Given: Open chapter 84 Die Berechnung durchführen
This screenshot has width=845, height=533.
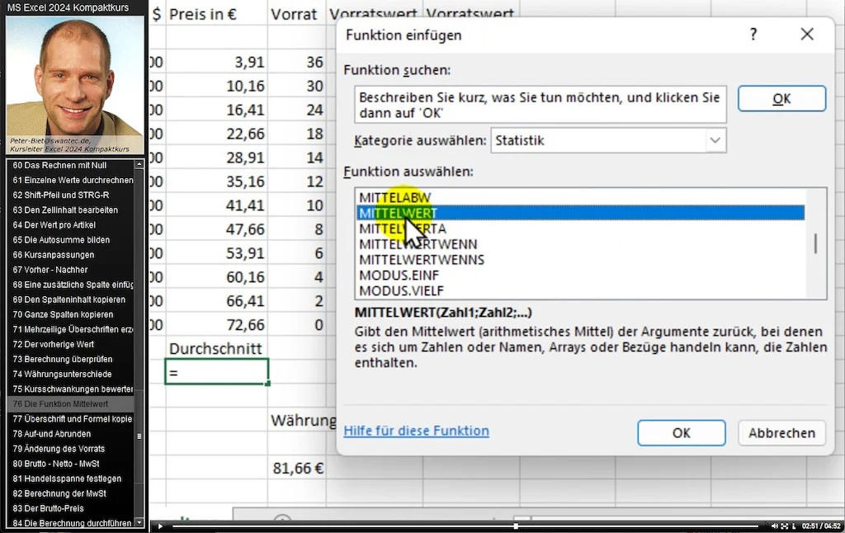Looking at the screenshot, I should (70, 523).
